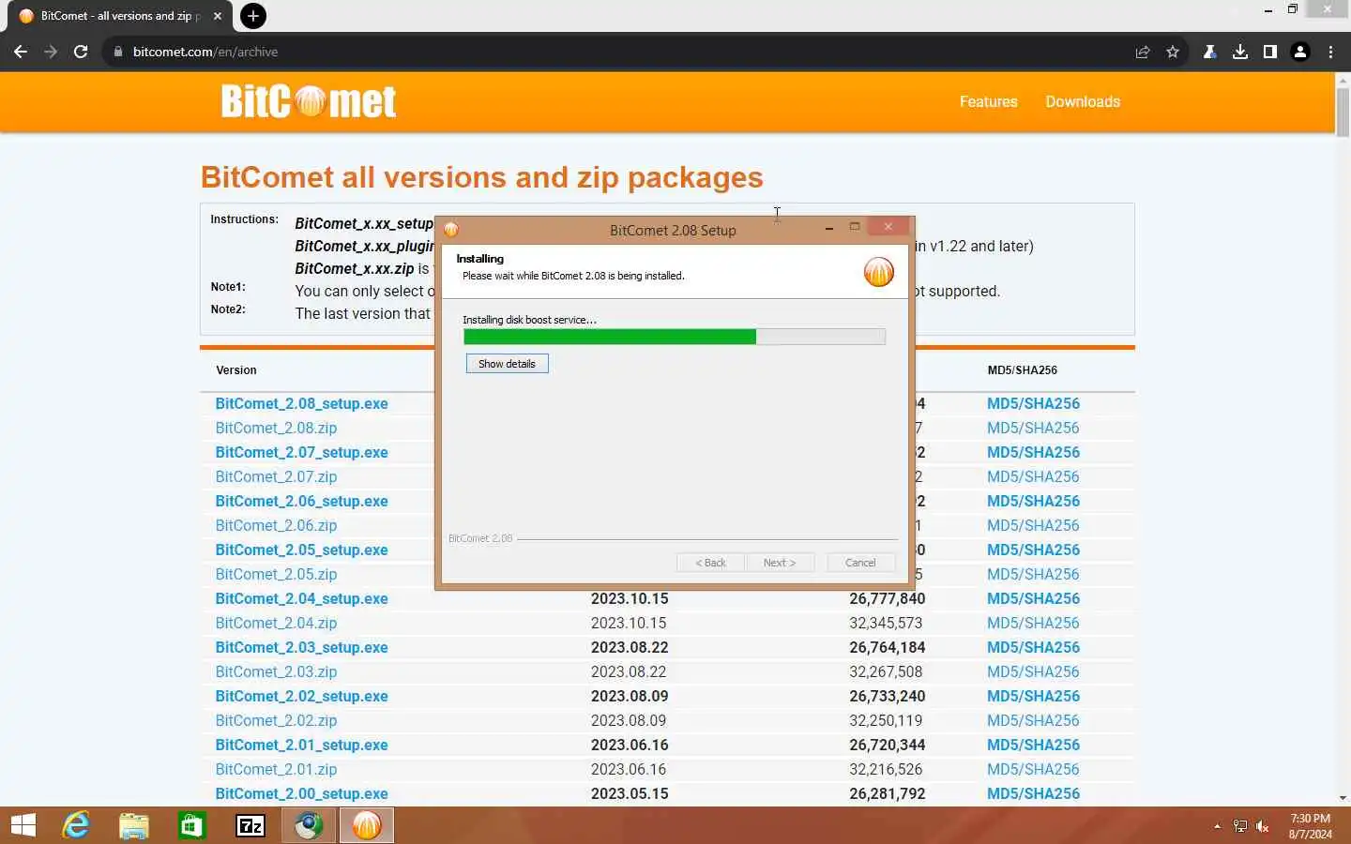This screenshot has height=844, width=1351.
Task: Open MD5/SHA256 link for 2.00 setup row
Action: point(1033,793)
